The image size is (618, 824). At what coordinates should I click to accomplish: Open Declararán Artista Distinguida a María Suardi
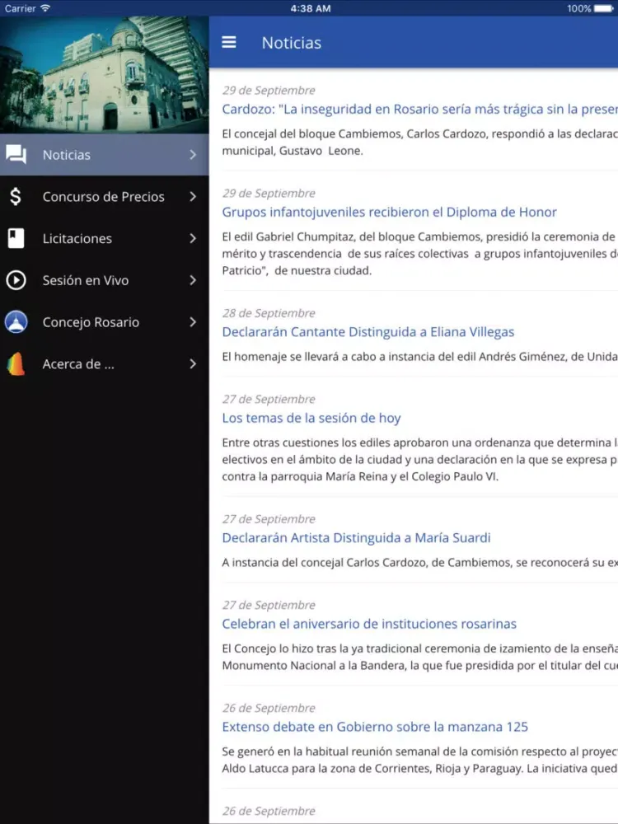356,538
